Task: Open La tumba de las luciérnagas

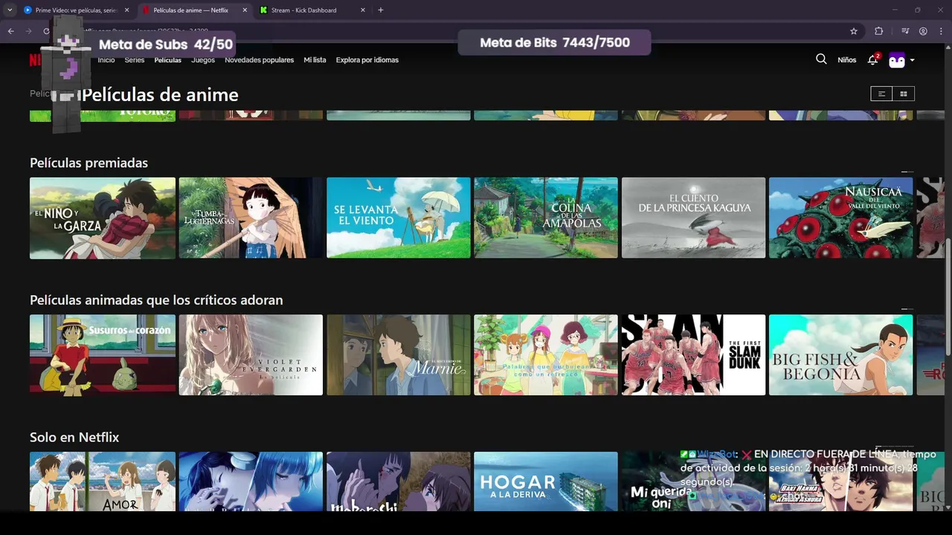Action: [x=251, y=218]
